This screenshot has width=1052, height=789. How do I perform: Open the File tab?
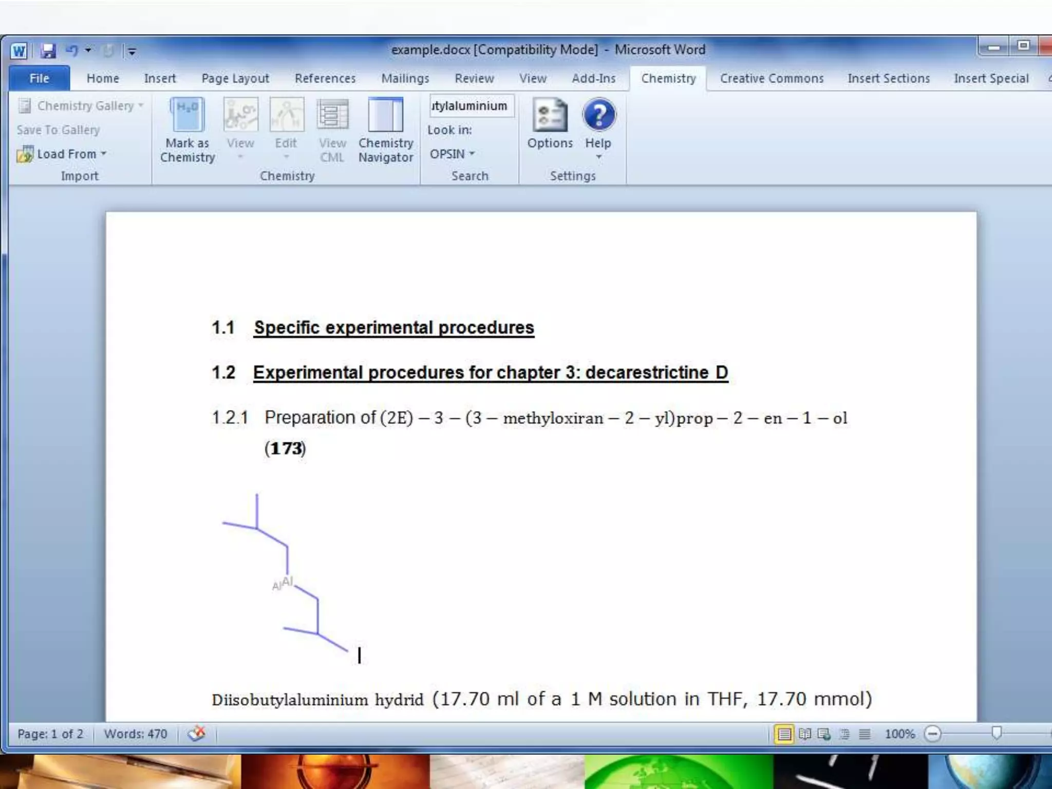pos(39,78)
